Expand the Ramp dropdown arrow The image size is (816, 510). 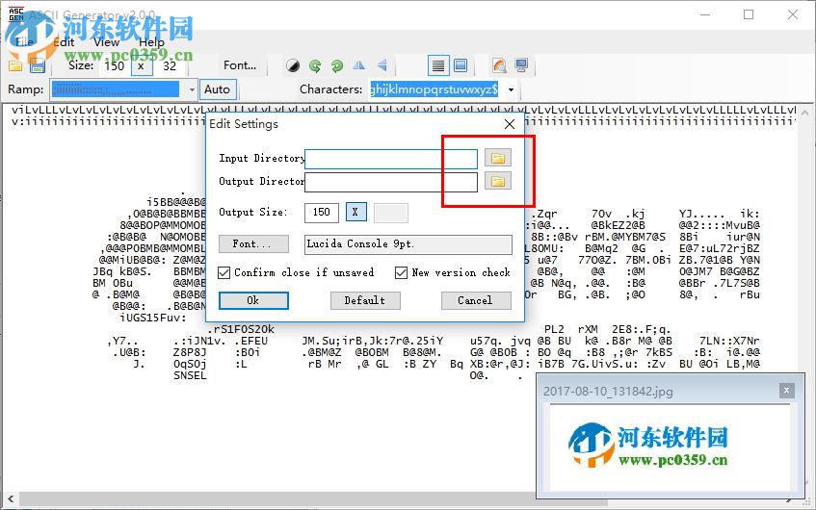(x=192, y=89)
